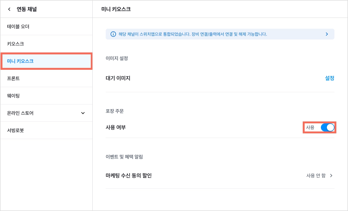Click the 대기 이미지 row label

[118, 78]
